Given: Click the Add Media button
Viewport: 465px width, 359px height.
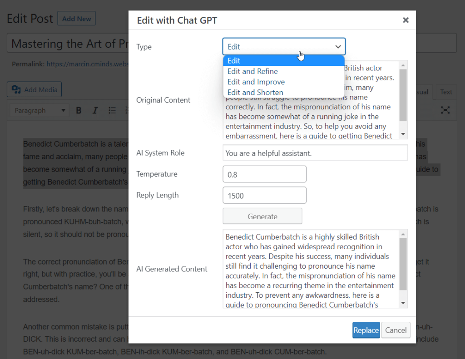Looking at the screenshot, I should point(34,89).
